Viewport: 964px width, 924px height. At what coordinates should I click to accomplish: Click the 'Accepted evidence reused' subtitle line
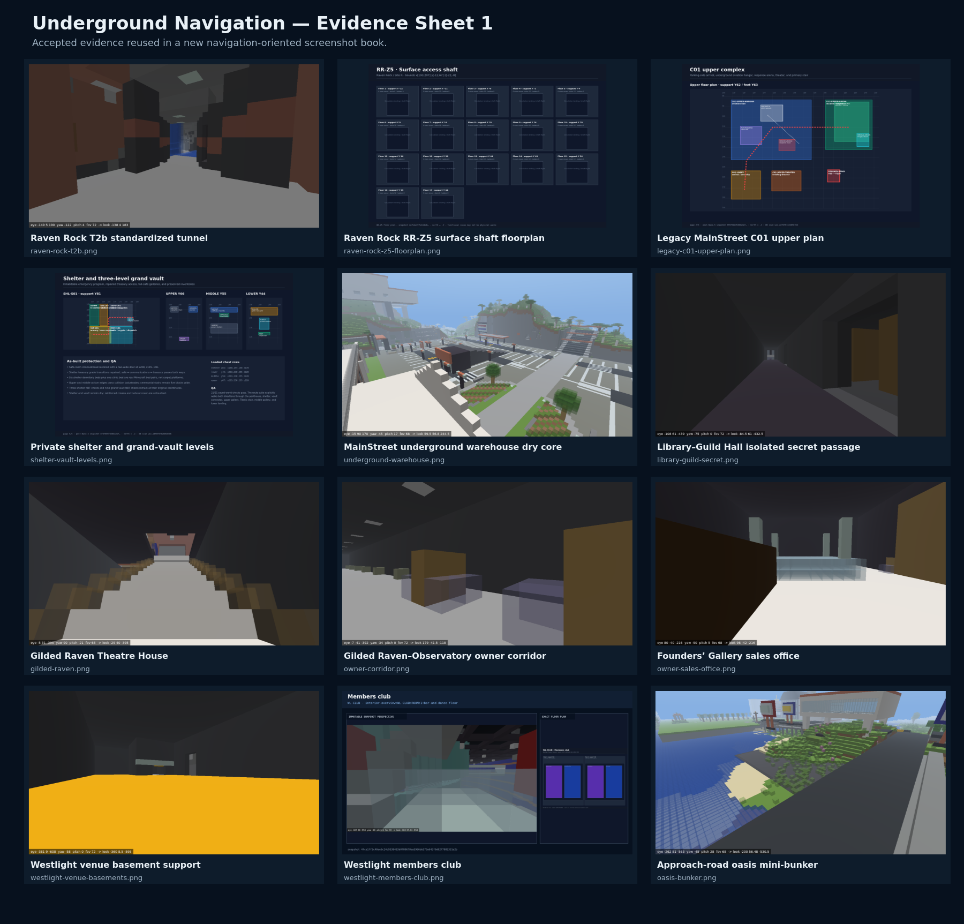209,43
